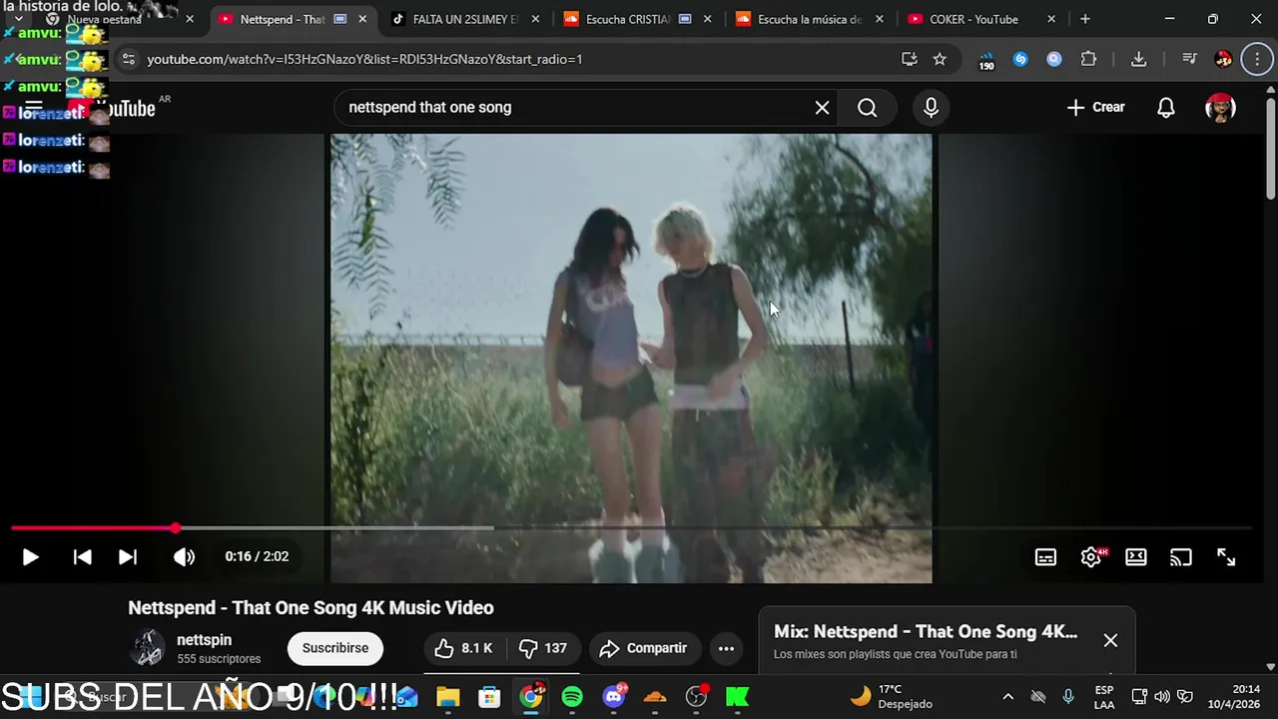This screenshot has width=1278, height=719.
Task: Open the orange cloud app on taskbar
Action: pos(655,697)
